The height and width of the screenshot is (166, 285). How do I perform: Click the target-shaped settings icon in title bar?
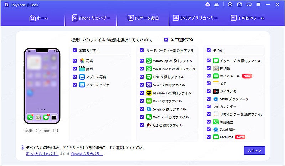[230, 5]
